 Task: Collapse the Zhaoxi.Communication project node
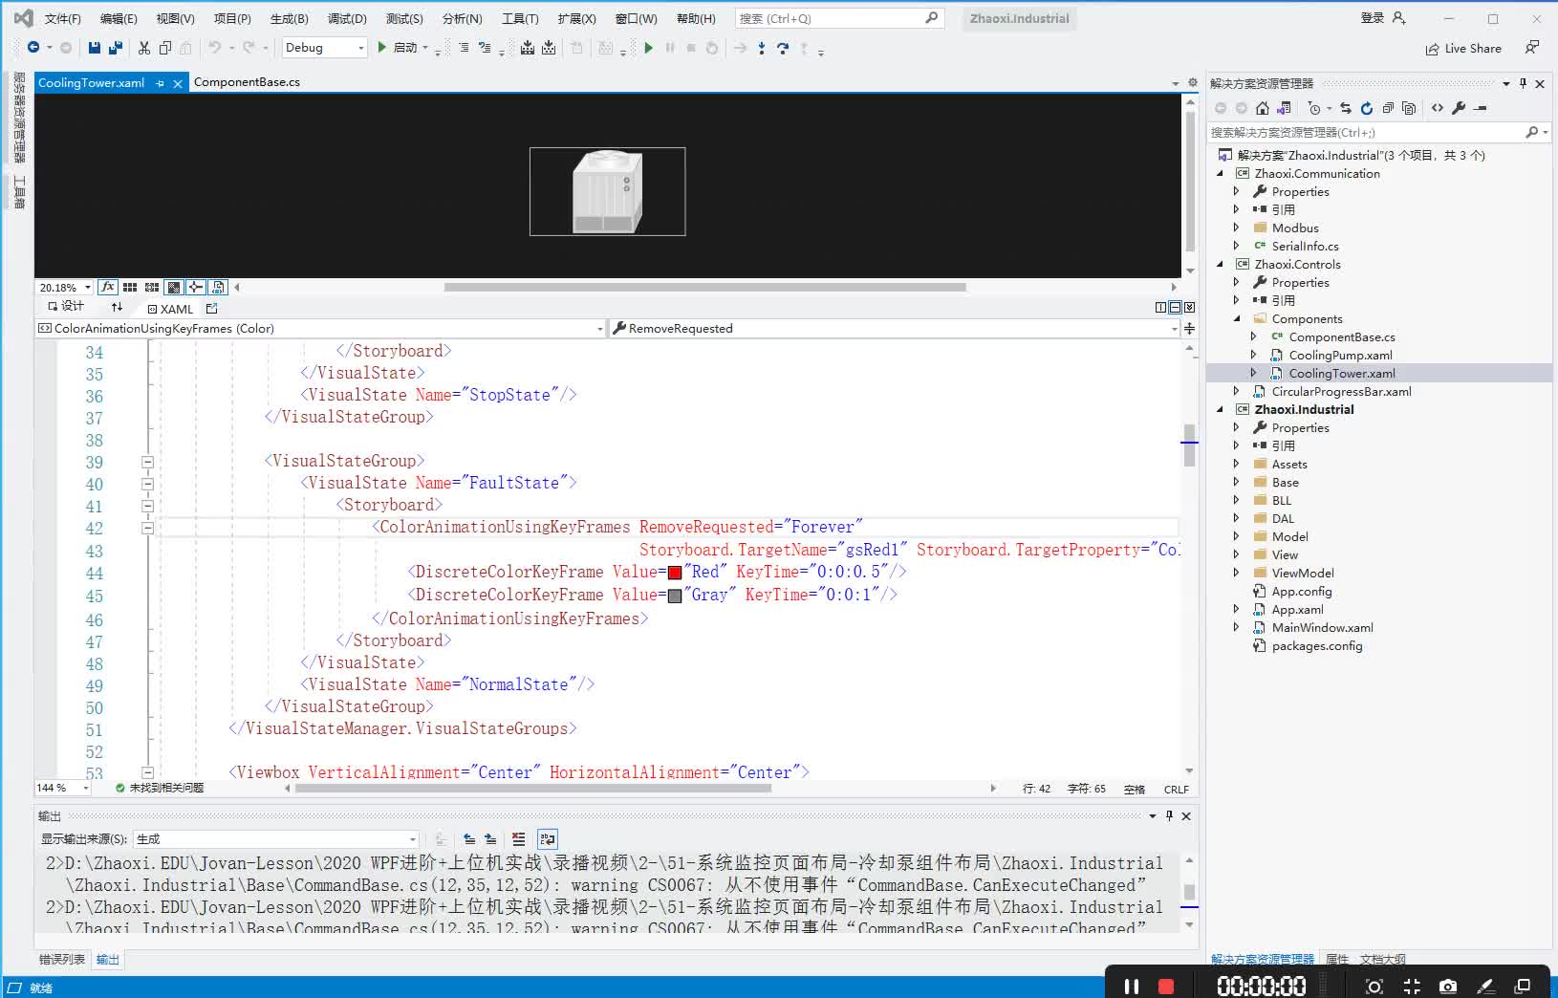pos(1221,174)
